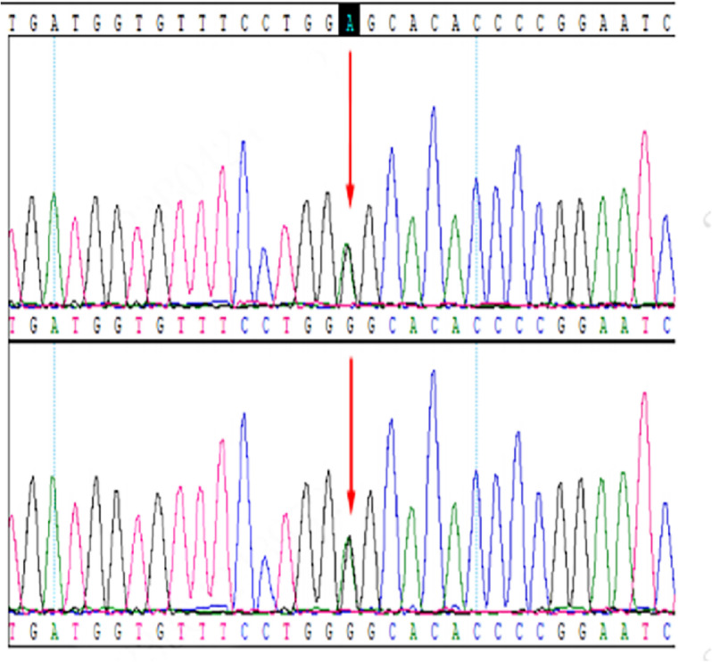Click the tallest pink T peak in upper chromatogram

pyautogui.click(x=644, y=218)
